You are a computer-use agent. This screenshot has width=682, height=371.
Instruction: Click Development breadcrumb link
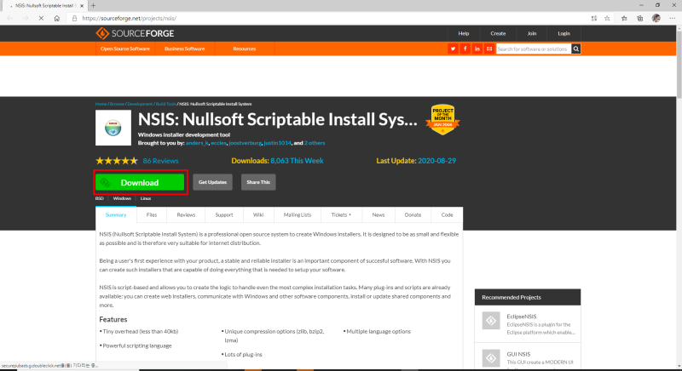140,104
